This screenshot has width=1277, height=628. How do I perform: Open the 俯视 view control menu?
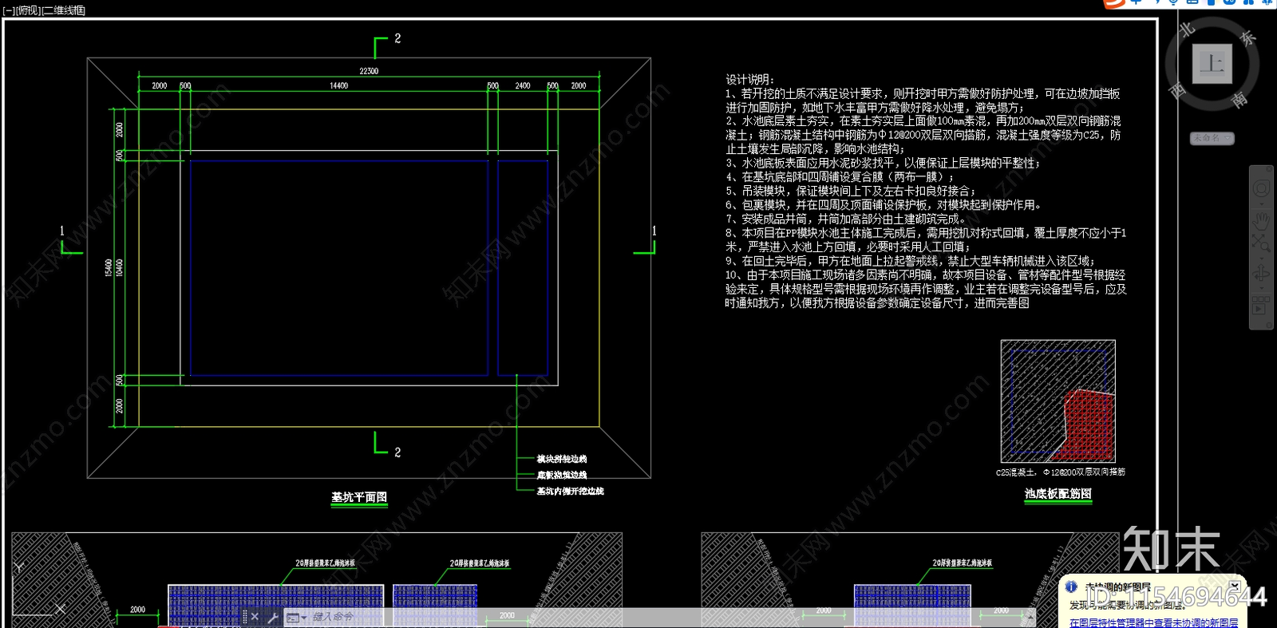click(x=28, y=10)
